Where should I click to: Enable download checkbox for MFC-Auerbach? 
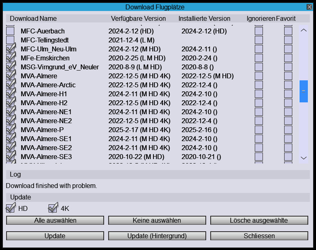point(10,31)
